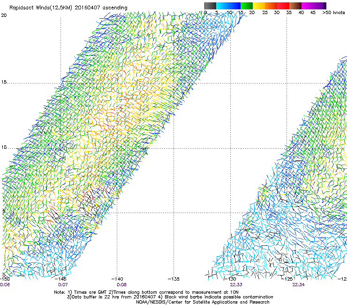The image size is (347, 305).
Task: Click the longitude '-150' axis label
Action: pos(5,279)
